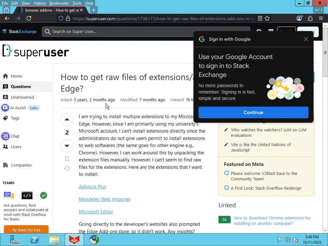Open the Firefox account icon
Image resolution: width=328 pixels, height=246 pixels.
pyautogui.click(x=299, y=18)
